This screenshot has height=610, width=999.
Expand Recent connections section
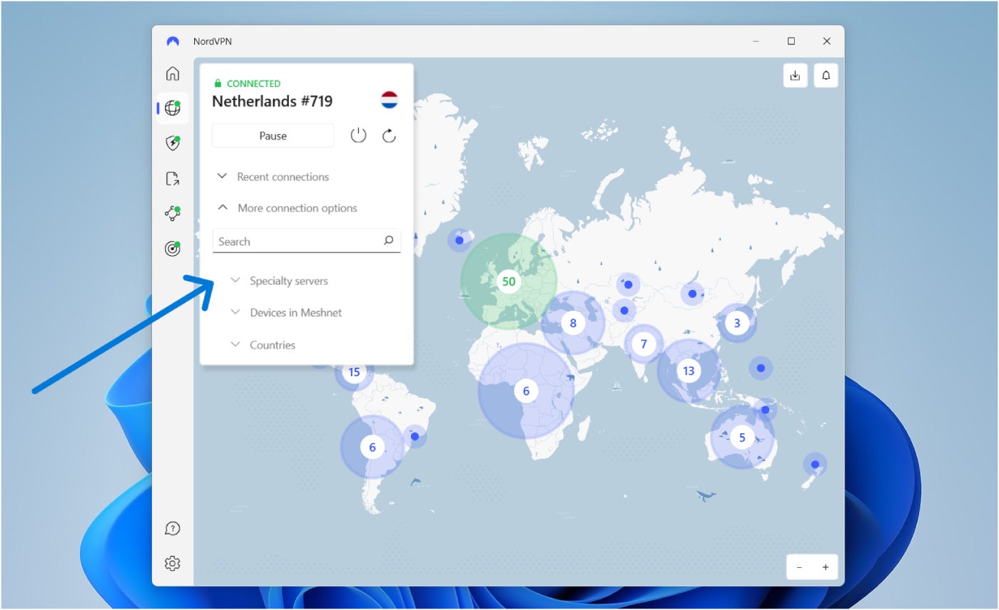283,177
